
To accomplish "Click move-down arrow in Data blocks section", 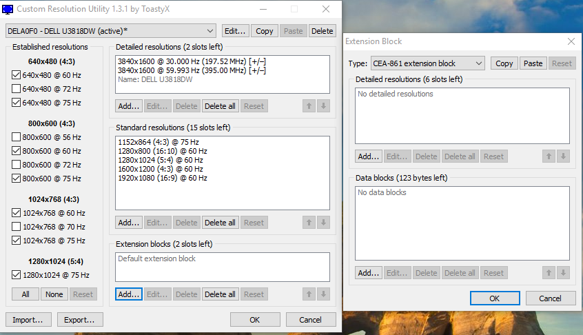I will [x=564, y=273].
